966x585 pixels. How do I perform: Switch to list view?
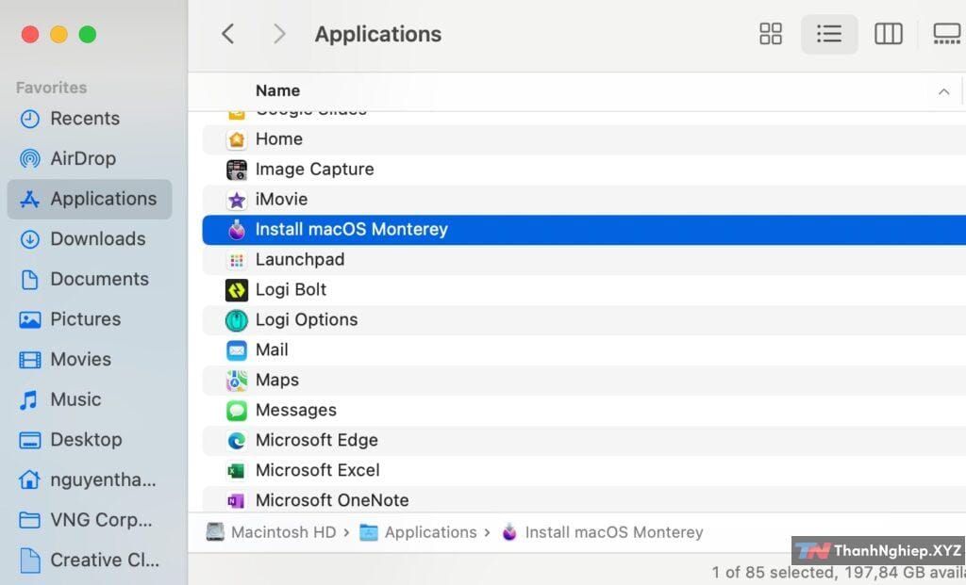pyautogui.click(x=829, y=34)
